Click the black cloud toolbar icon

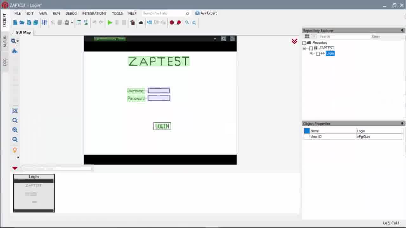tap(141, 23)
